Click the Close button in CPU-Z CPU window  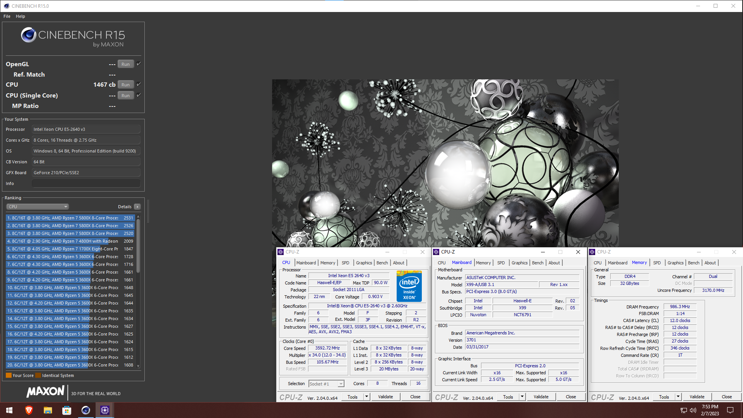click(x=415, y=397)
